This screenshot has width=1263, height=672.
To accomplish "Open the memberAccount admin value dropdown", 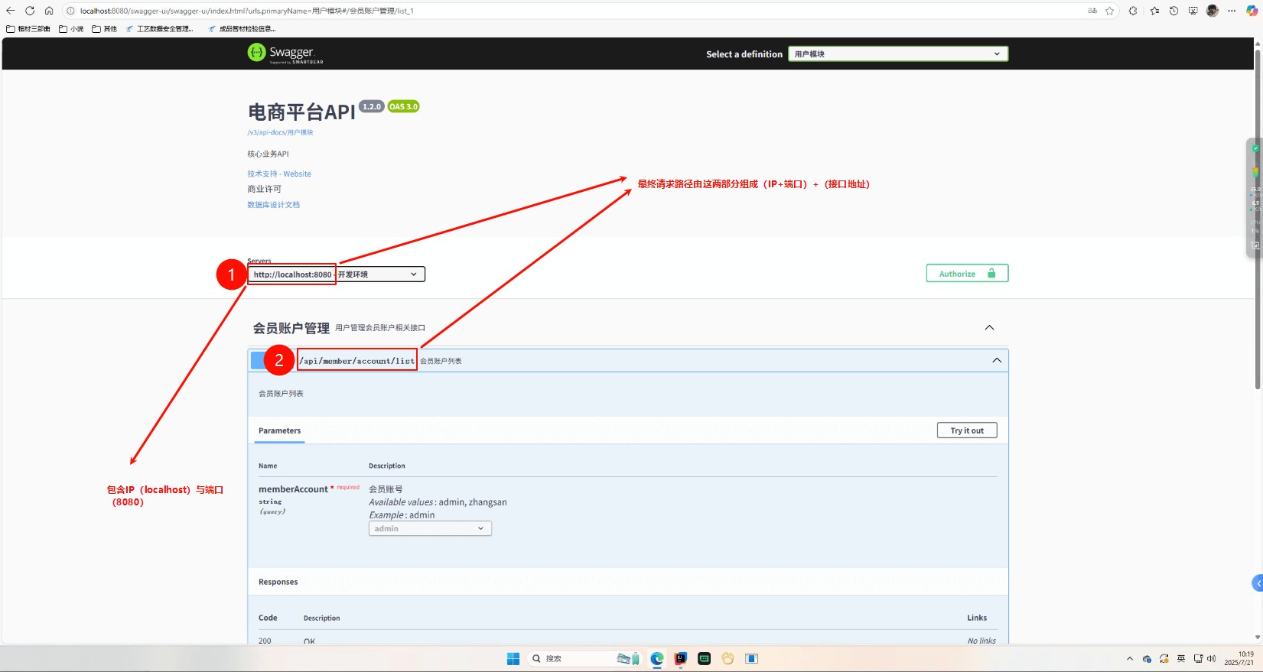I will point(430,529).
